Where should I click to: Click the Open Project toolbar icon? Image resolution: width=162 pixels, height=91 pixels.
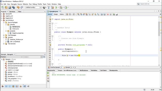10,7
